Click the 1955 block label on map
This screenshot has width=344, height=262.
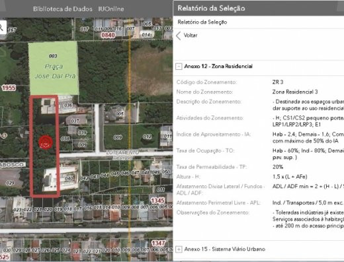coord(9,88)
